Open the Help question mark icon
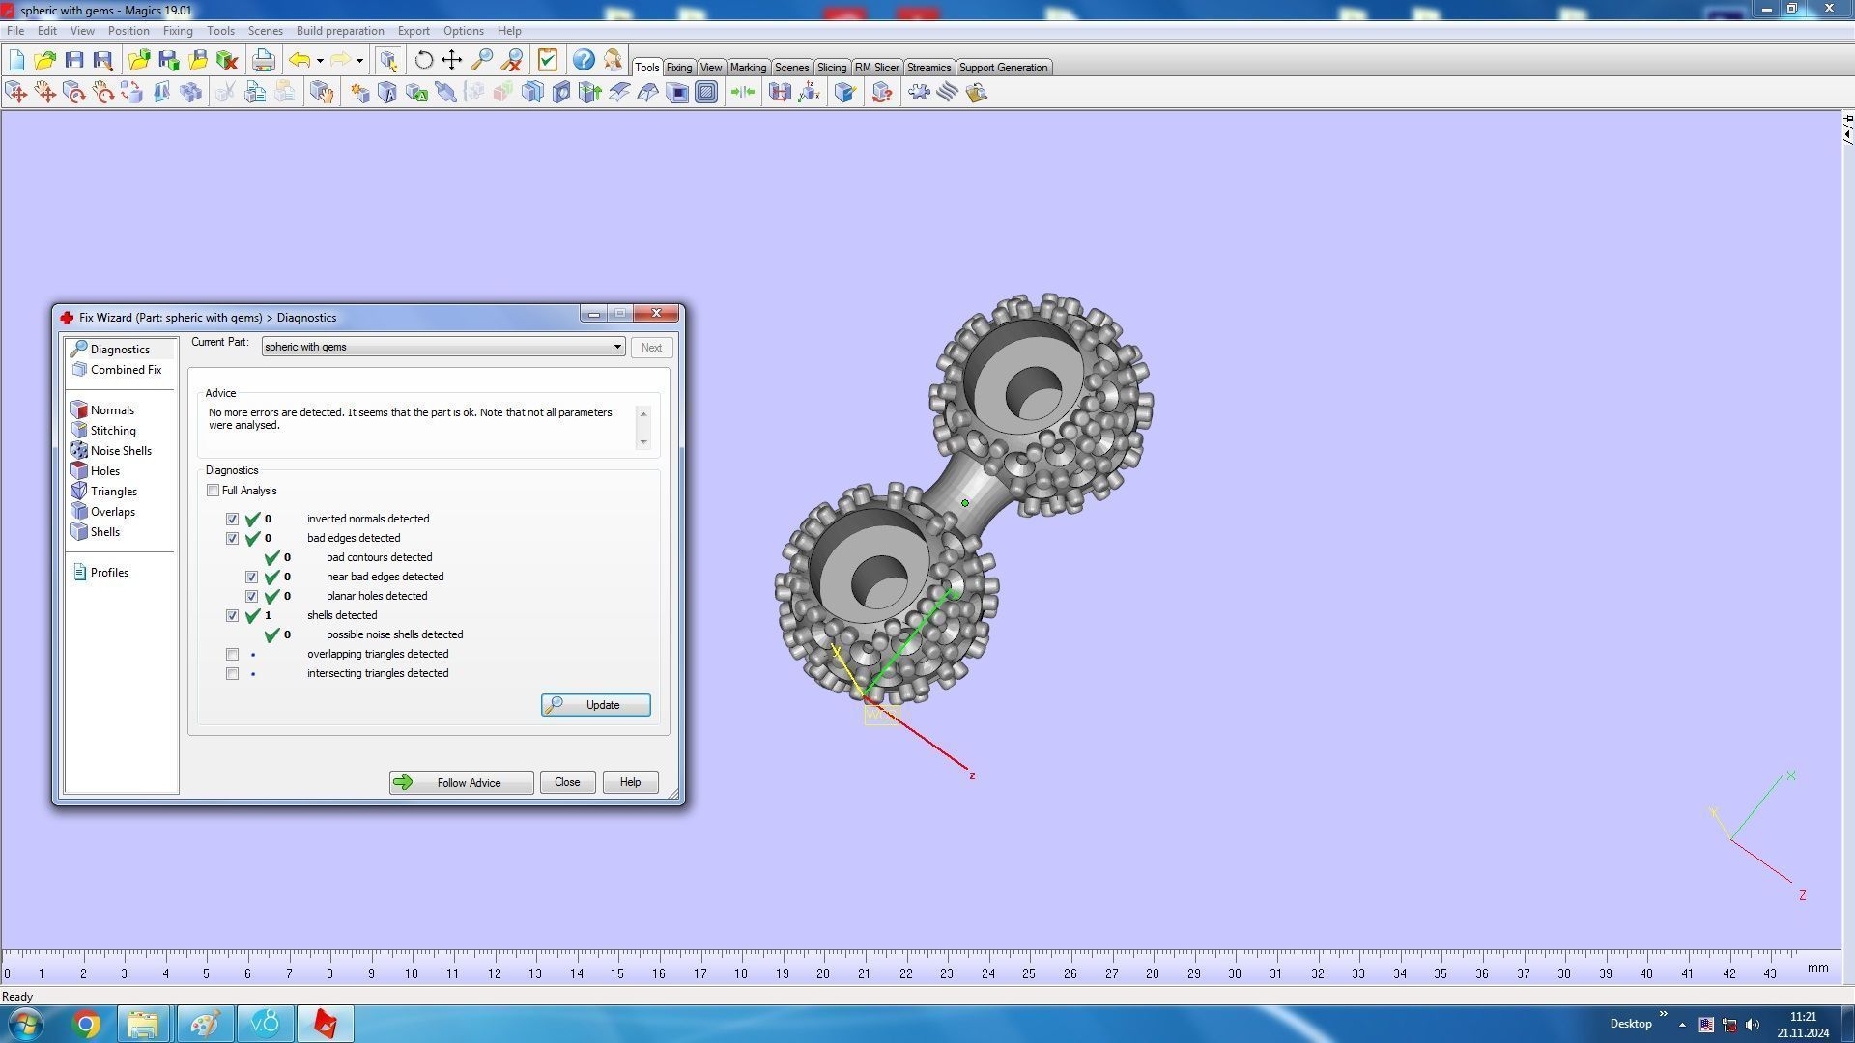 pos(583,61)
